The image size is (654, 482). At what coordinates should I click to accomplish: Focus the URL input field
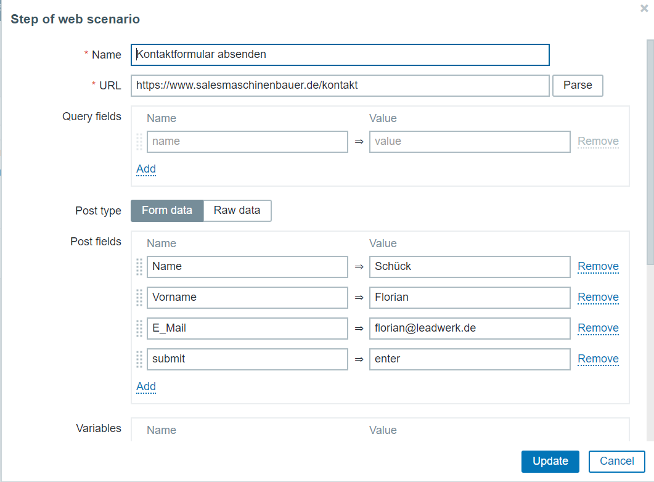340,86
